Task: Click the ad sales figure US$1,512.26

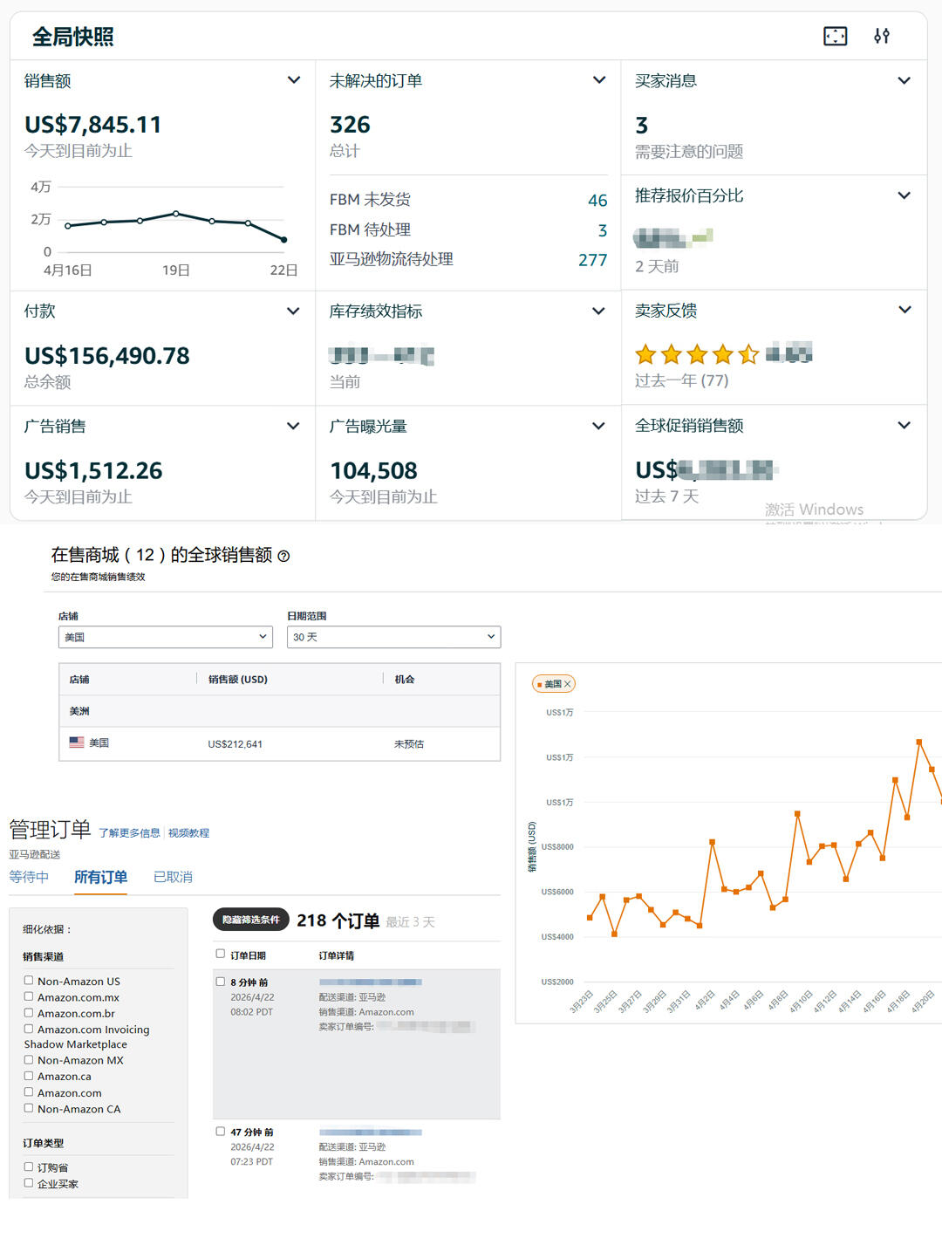Action: click(x=93, y=471)
